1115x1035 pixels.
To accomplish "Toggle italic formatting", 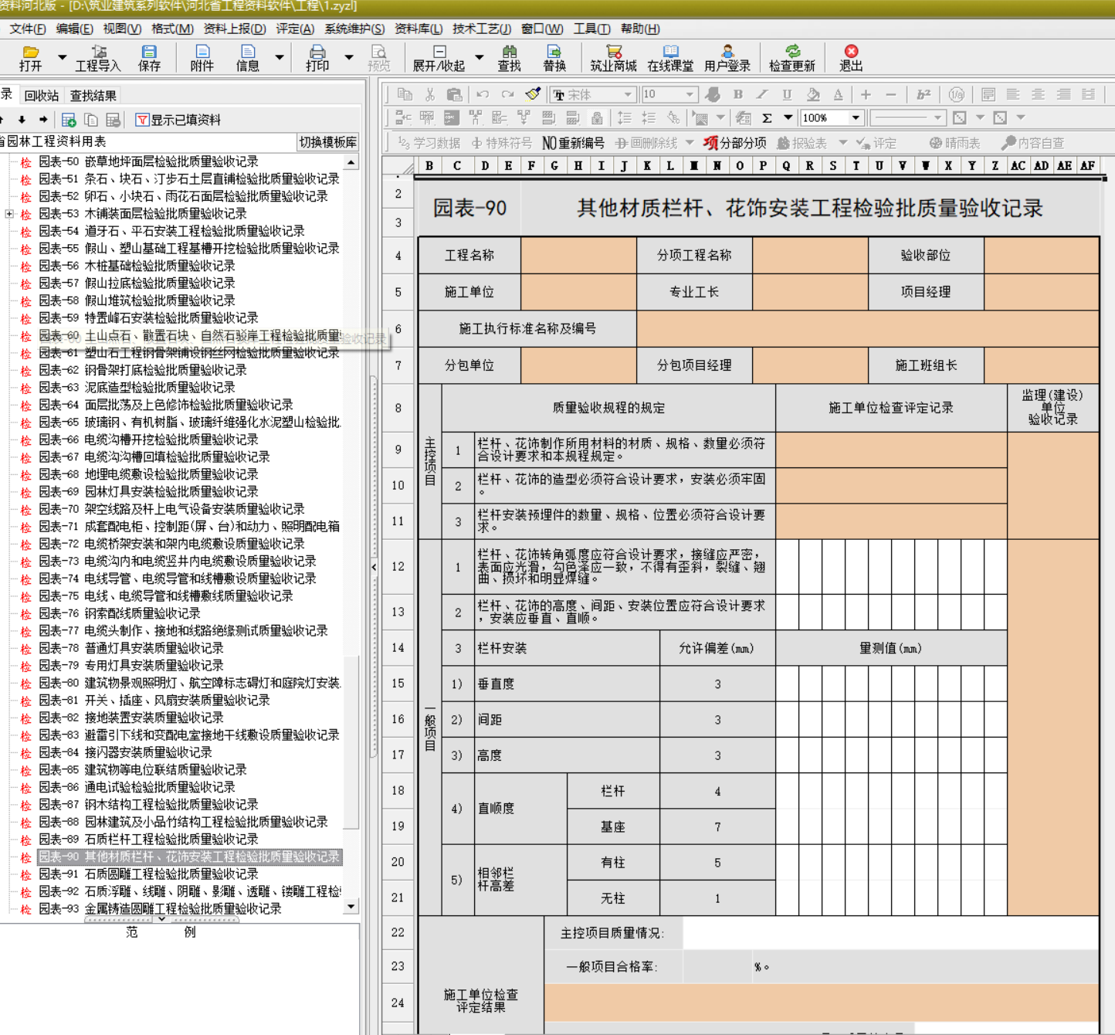I will pos(762,94).
